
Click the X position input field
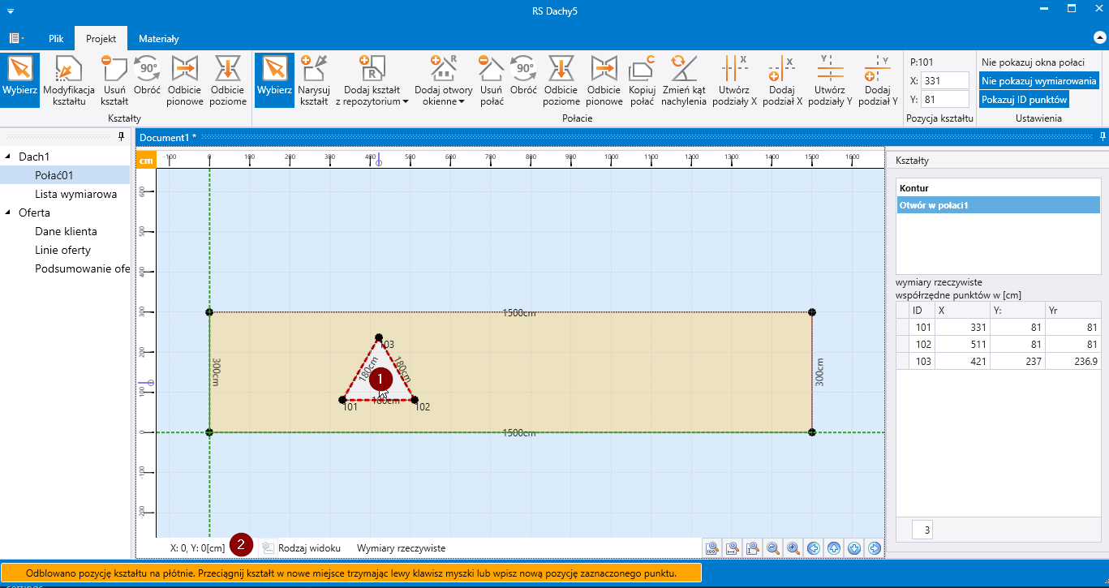[944, 80]
